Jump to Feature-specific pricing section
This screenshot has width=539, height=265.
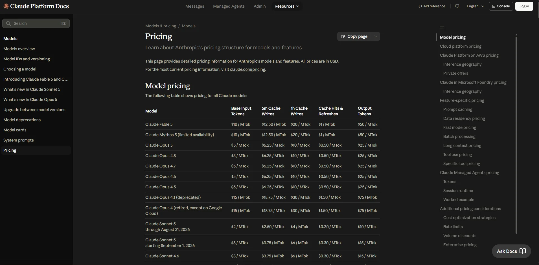tap(462, 100)
